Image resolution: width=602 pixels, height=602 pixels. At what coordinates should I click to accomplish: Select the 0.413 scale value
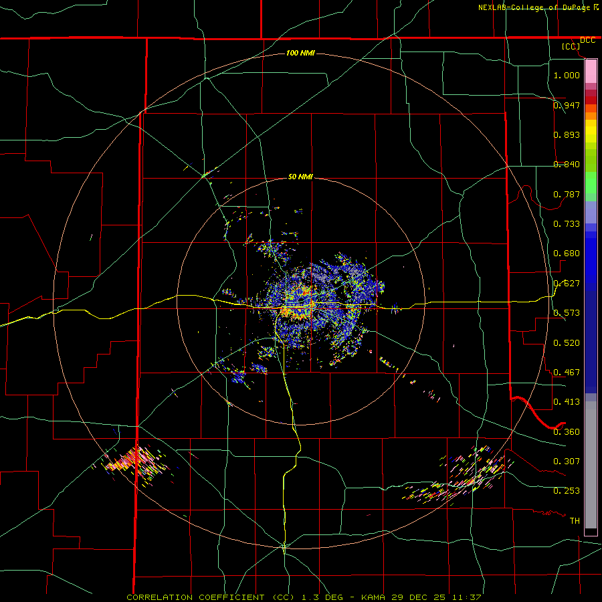tap(567, 402)
